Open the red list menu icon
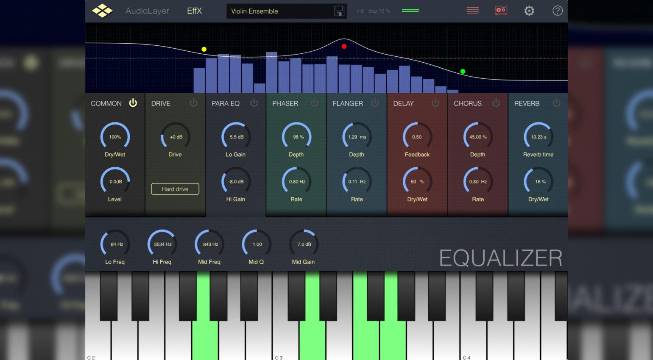This screenshot has height=360, width=653. [472, 11]
